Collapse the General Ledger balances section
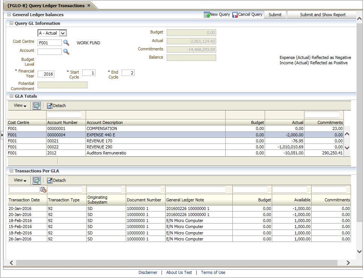 (9, 15)
